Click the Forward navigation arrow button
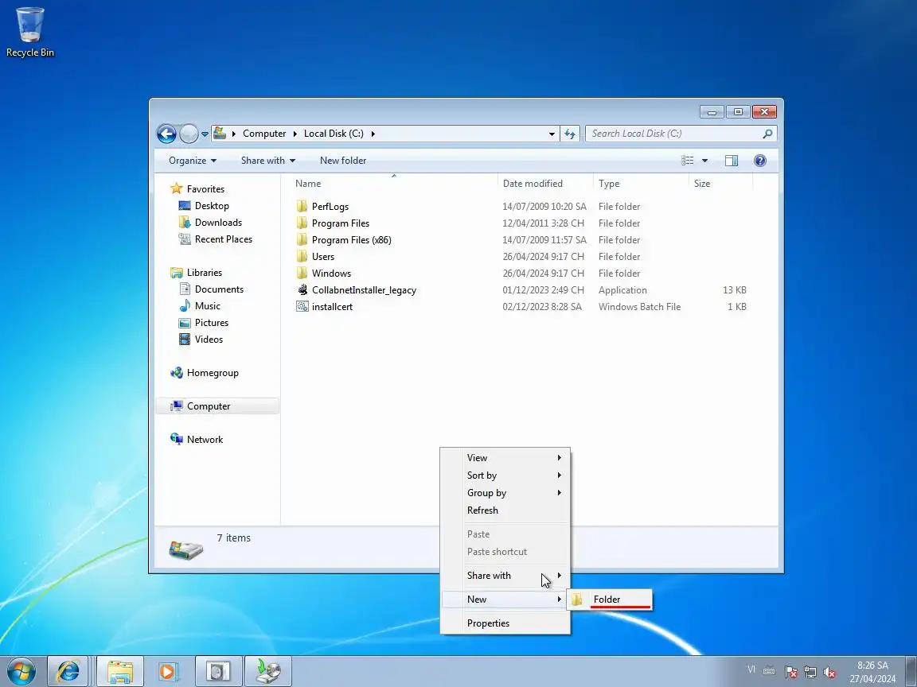The image size is (917, 687). click(x=189, y=134)
